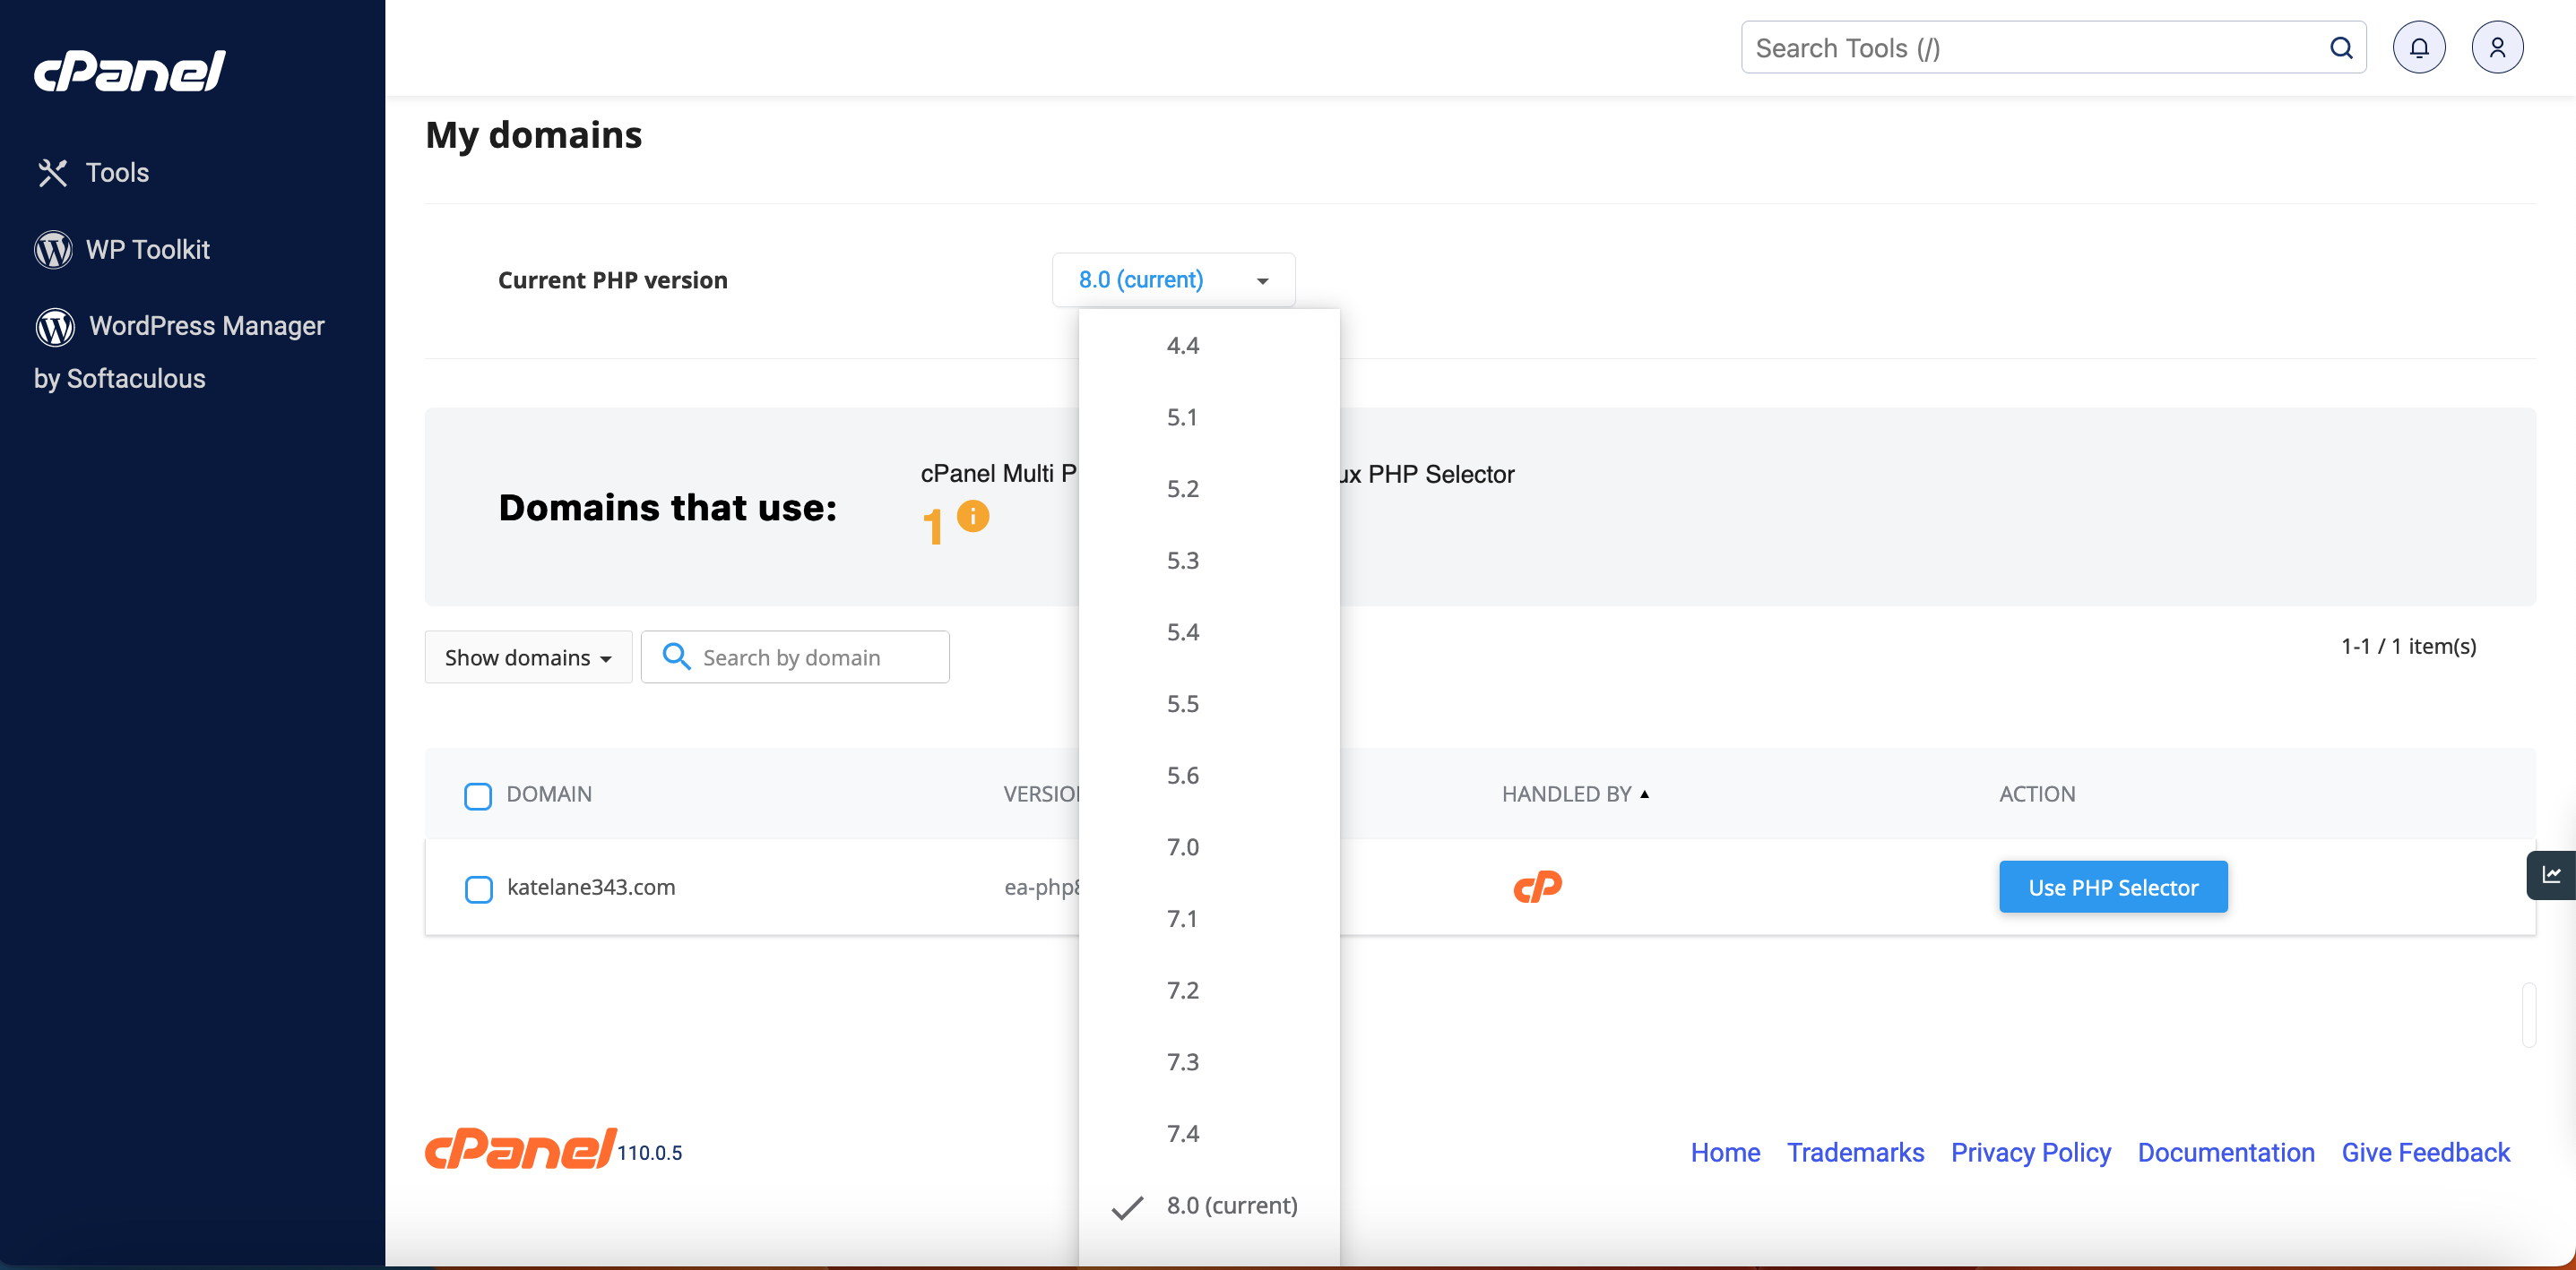Open the statistics chart side tab
This screenshot has width=2576, height=1270.
click(x=2550, y=875)
